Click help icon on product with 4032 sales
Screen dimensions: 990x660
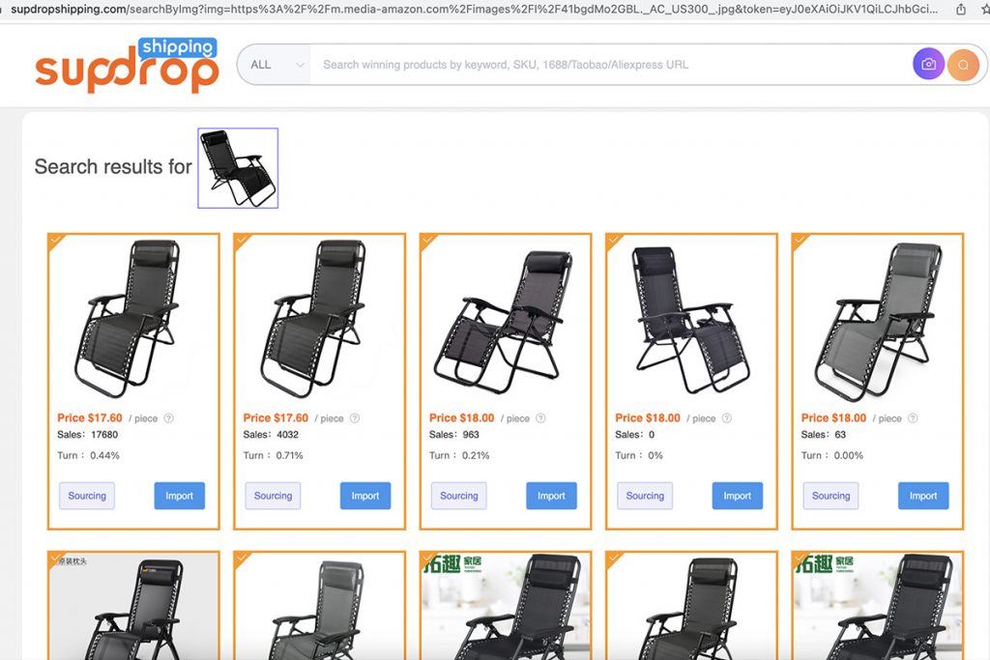pyautogui.click(x=355, y=417)
